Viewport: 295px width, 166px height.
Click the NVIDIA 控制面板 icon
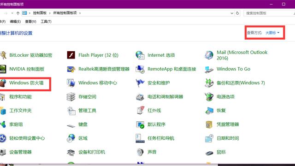(3, 69)
